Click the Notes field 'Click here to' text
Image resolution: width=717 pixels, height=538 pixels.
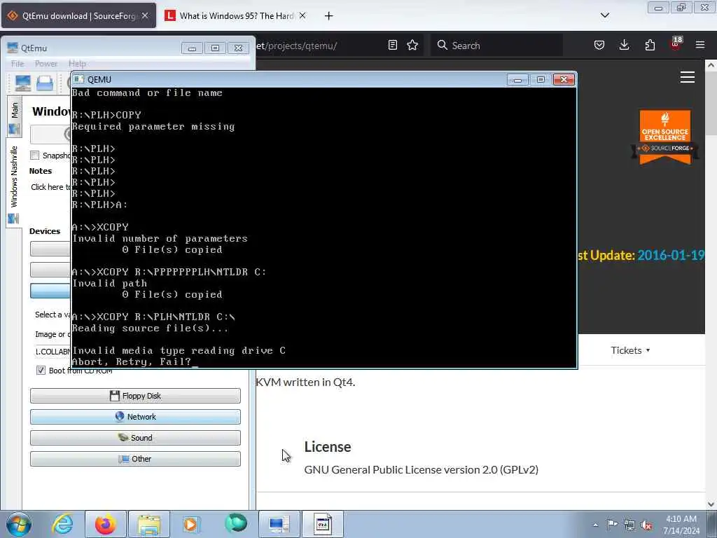pos(51,187)
